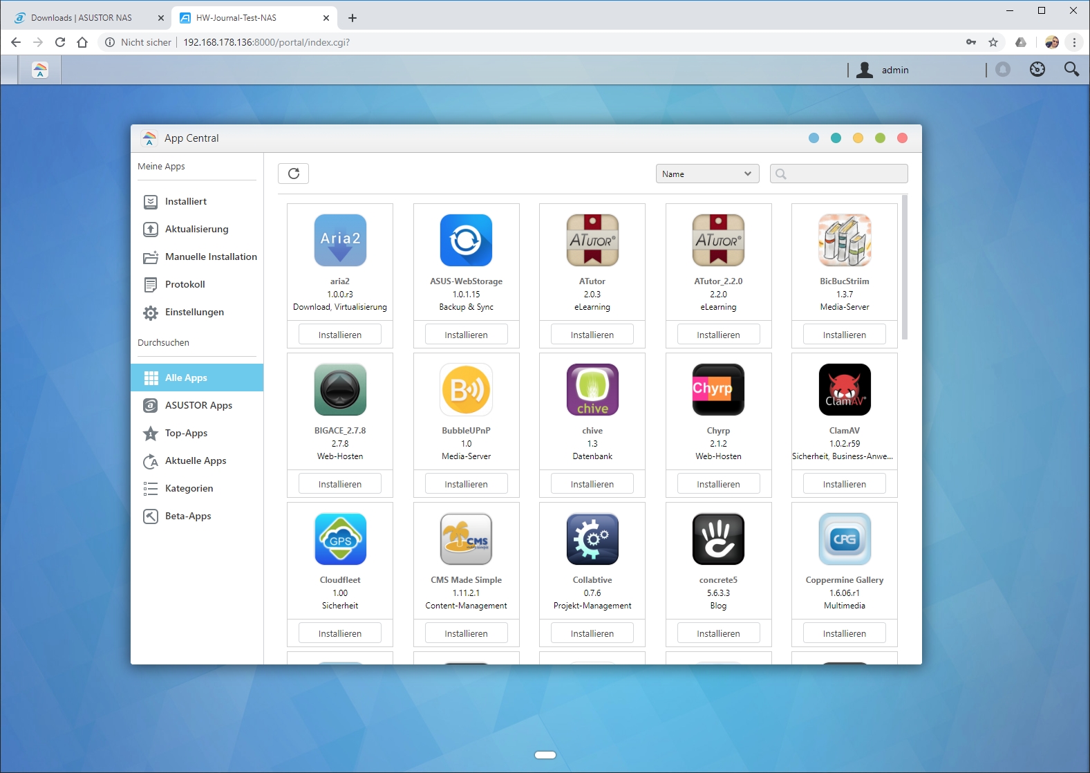Open the Collabtive app icon
The height and width of the screenshot is (773, 1090).
tap(592, 539)
